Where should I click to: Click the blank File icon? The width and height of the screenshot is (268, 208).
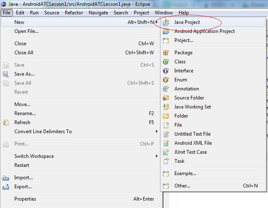coord(166,125)
